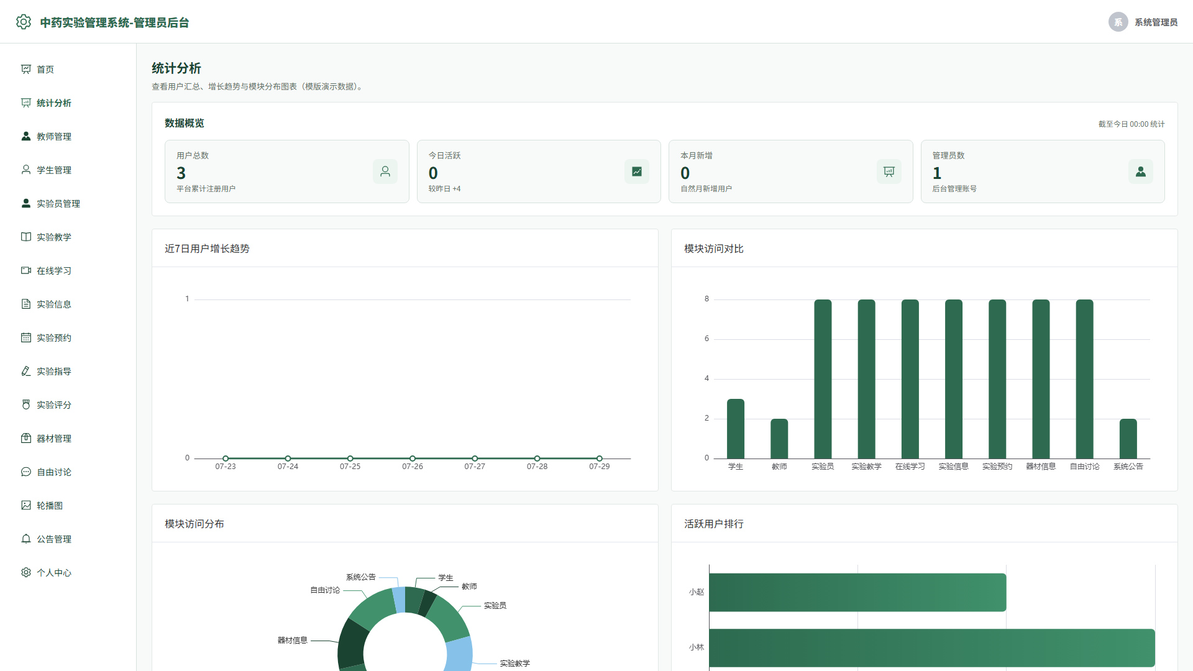
Task: Click the 自由讨论 chat bubble icon
Action: coord(26,472)
